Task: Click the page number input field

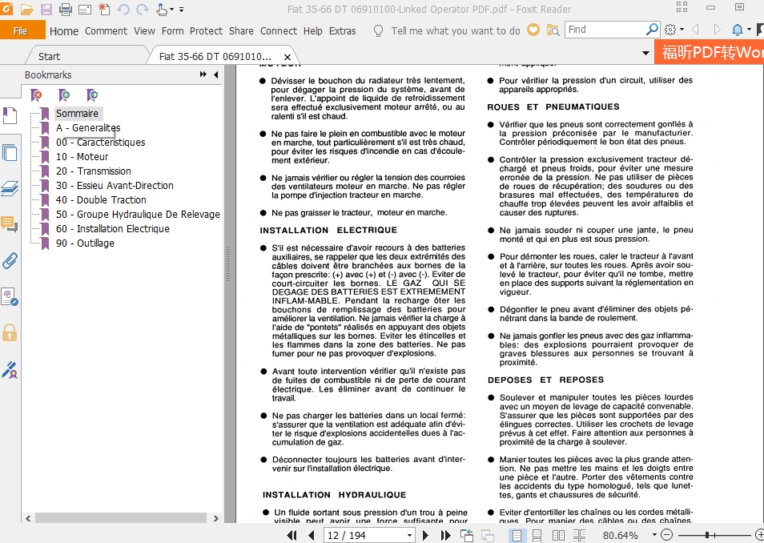Action: click(360, 535)
